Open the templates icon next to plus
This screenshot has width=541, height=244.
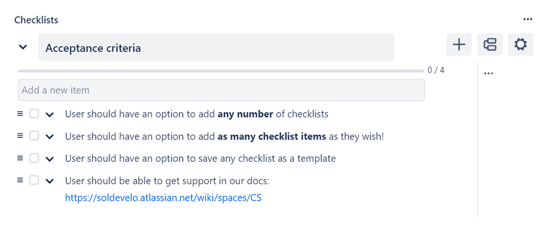point(490,44)
